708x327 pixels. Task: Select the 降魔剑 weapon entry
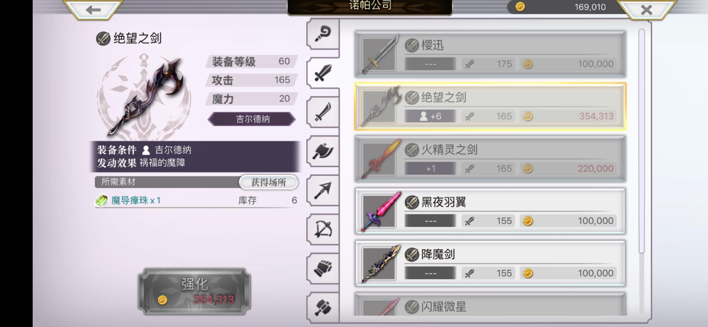coord(490,263)
